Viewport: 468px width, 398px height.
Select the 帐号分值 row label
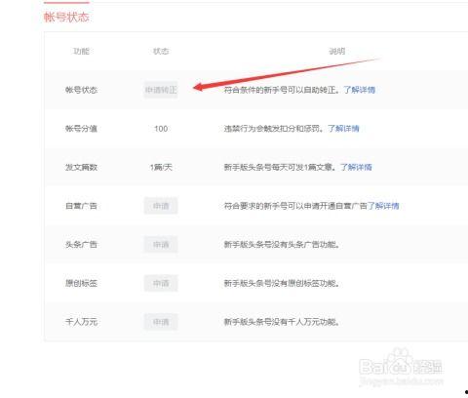(81, 129)
